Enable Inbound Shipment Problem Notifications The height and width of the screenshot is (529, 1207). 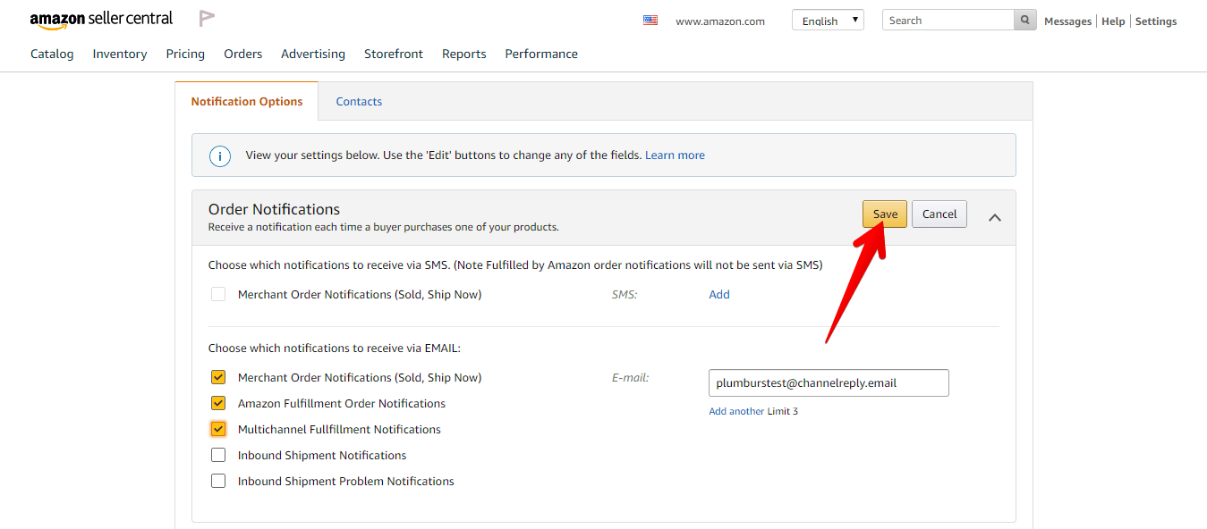(x=218, y=480)
